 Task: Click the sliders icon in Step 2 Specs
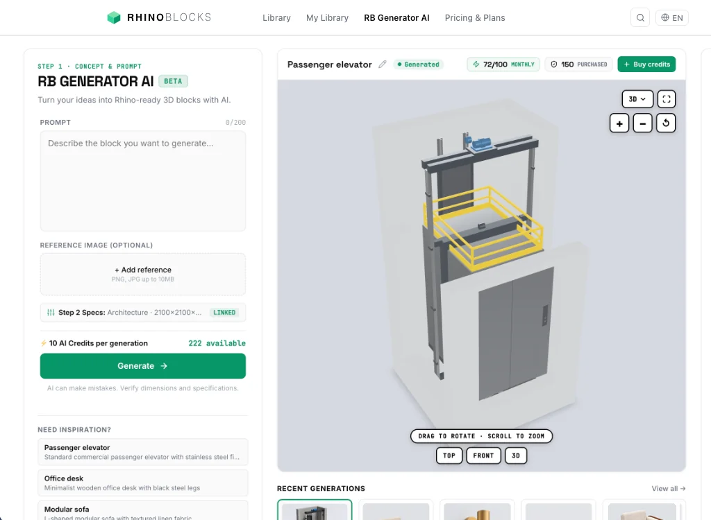coord(51,313)
